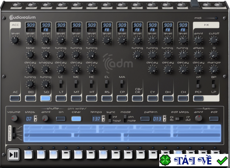The height and width of the screenshot is (168, 230).
Task: Increase the pattern number stepper
Action: [165, 117]
